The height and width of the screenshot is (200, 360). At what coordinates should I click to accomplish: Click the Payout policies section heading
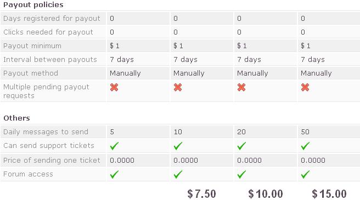pyautogui.click(x=33, y=5)
